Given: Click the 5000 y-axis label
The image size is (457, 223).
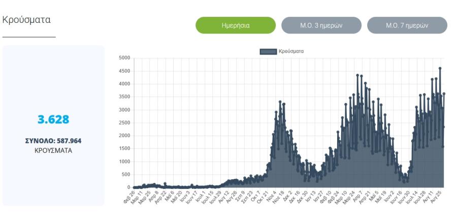Looking at the screenshot, I should 124,58.
